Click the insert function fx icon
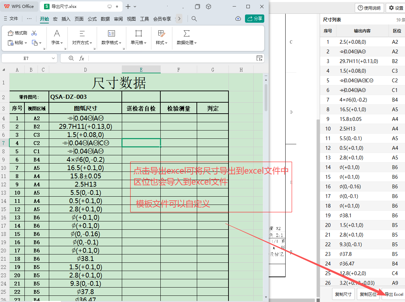The height and width of the screenshot is (302, 405). 82,59
